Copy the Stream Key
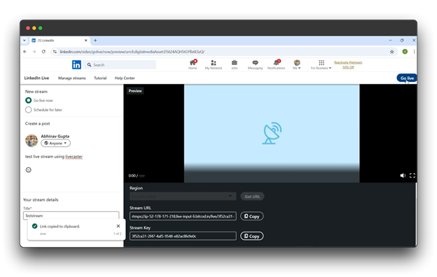The height and width of the screenshot is (277, 437). coord(251,236)
